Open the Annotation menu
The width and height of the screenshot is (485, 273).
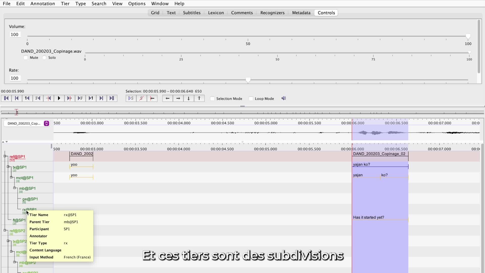[x=42, y=4]
